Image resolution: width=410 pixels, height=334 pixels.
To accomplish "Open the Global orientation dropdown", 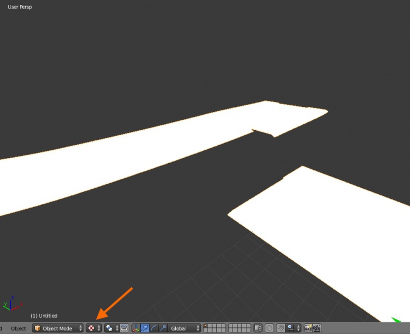I will pos(185,328).
